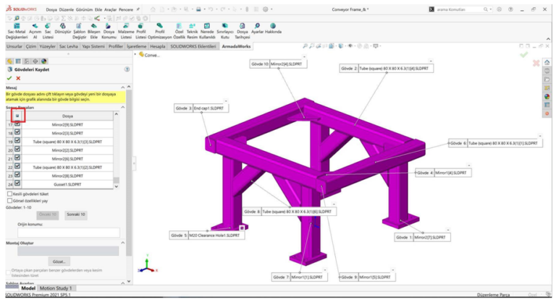
Task: Toggle the select-all checkbox in table header
Action: click(x=17, y=116)
